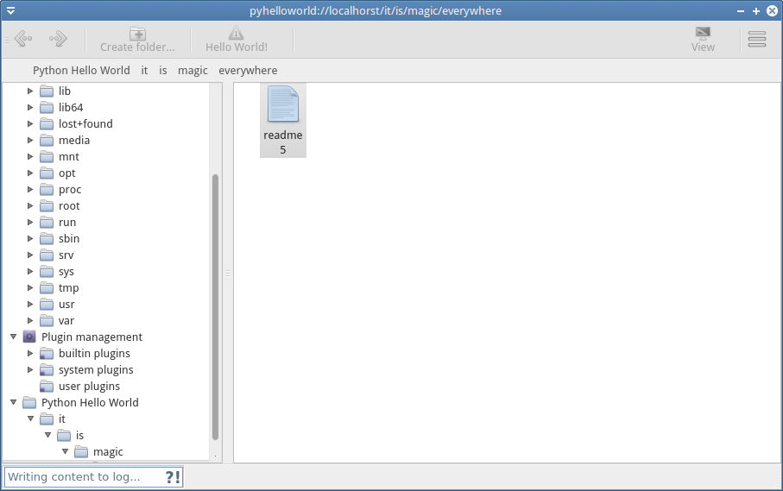Click 'magic' in the breadcrumb bar
This screenshot has height=491, width=783.
193,71
